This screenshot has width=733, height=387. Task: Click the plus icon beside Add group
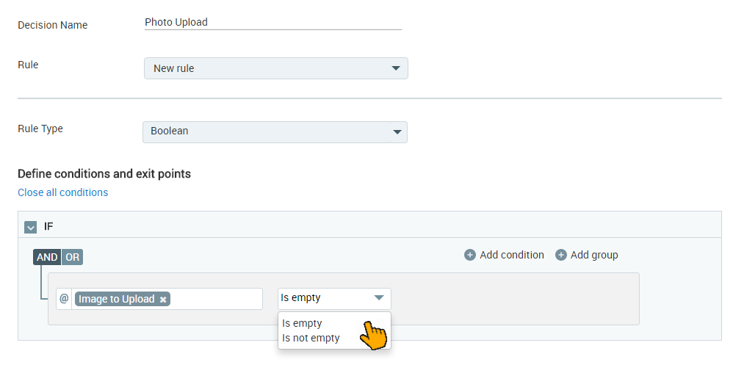[x=561, y=255]
